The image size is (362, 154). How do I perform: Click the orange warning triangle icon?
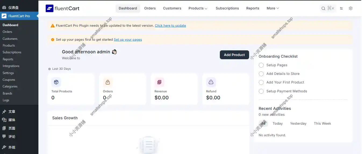pyautogui.click(x=53, y=26)
